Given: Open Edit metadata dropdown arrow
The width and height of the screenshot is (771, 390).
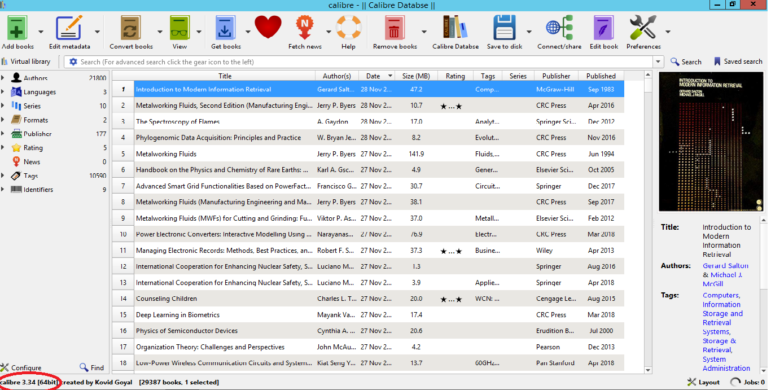Looking at the screenshot, I should 97,32.
